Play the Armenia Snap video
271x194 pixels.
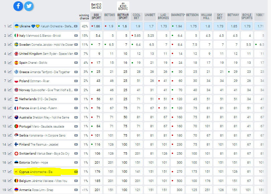[x=76, y=190]
